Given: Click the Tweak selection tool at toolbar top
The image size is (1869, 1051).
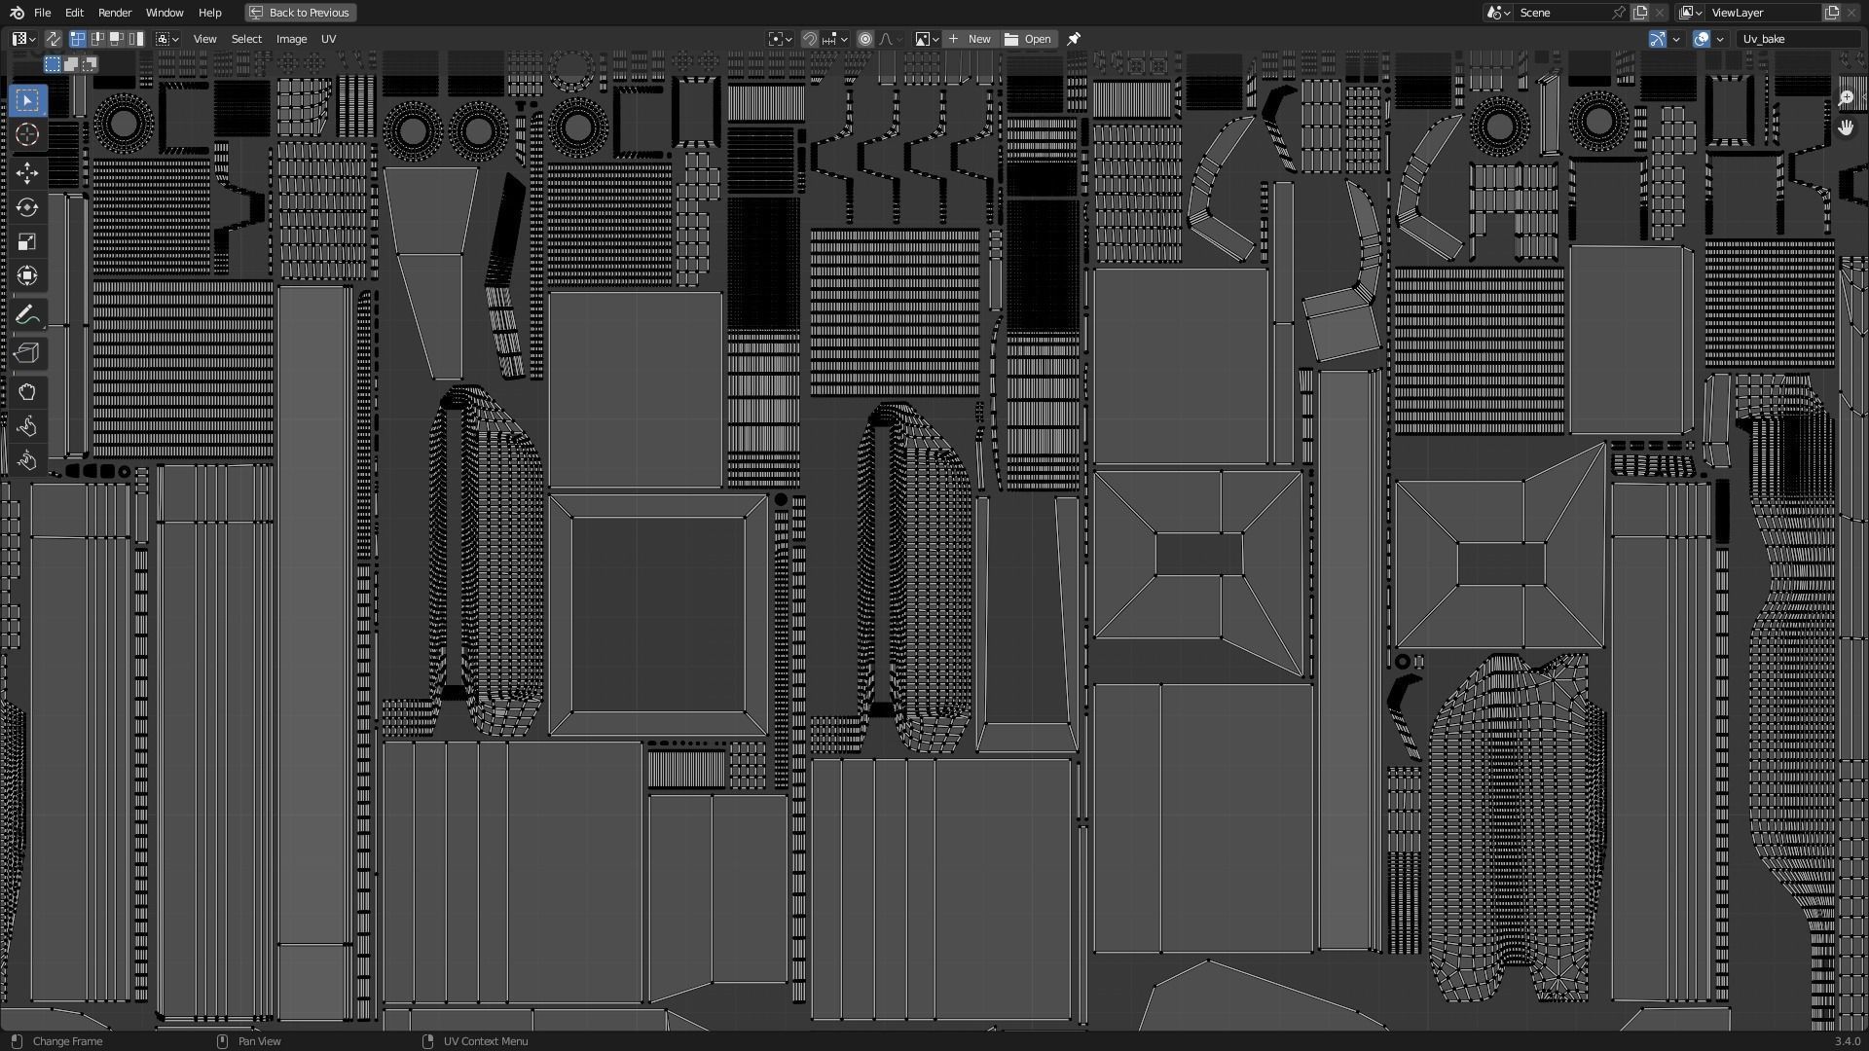Looking at the screenshot, I should pyautogui.click(x=27, y=100).
